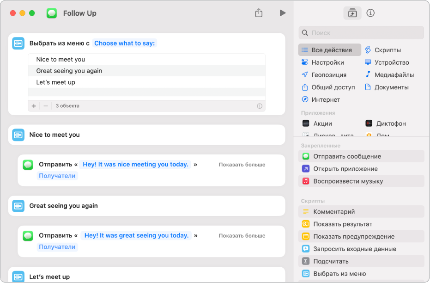Click the list icon beside Все действия

[x=305, y=50]
